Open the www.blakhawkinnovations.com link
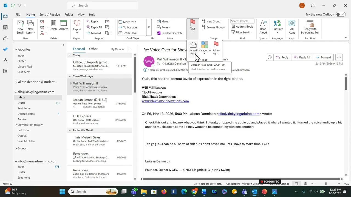The image size is (351, 197). click(x=165, y=101)
